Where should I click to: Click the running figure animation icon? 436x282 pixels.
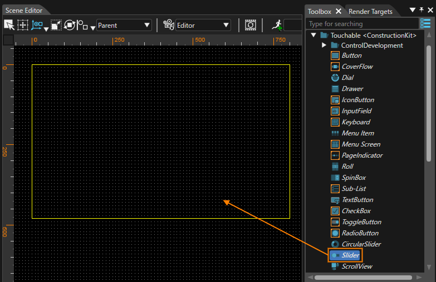click(x=277, y=25)
